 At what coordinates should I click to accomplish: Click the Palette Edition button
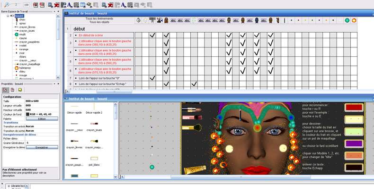42,119
